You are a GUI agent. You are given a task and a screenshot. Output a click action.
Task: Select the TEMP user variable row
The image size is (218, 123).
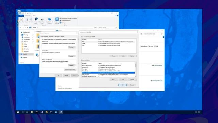click(x=108, y=44)
